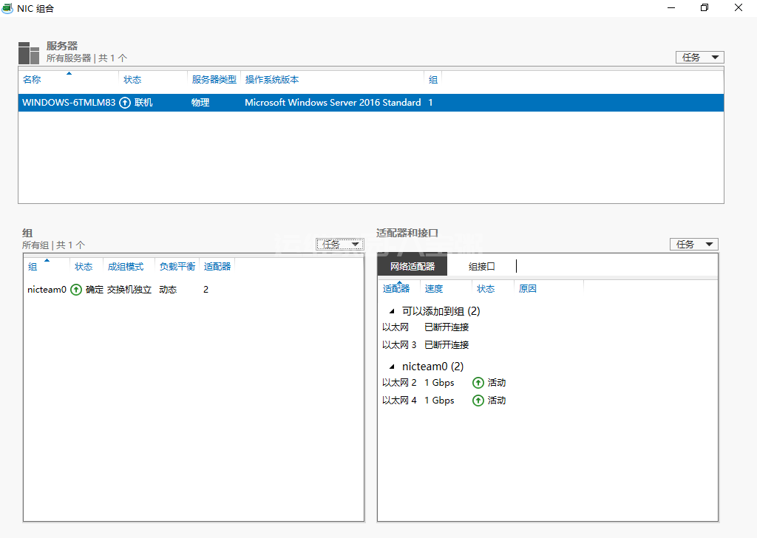Click the 活动 status icon for 以太网 4
The width and height of the screenshot is (757, 538).
click(x=478, y=401)
